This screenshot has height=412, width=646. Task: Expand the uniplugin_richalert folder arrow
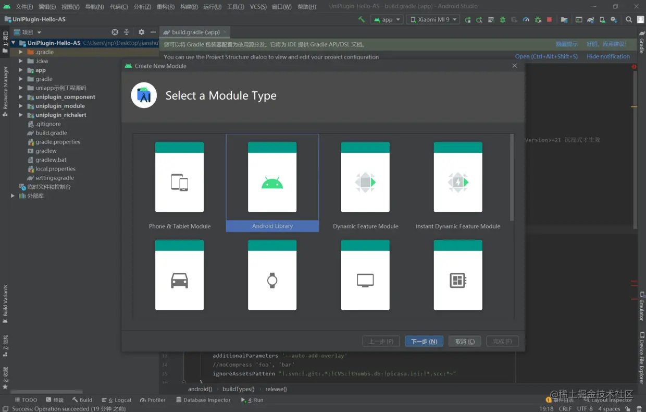click(x=21, y=115)
